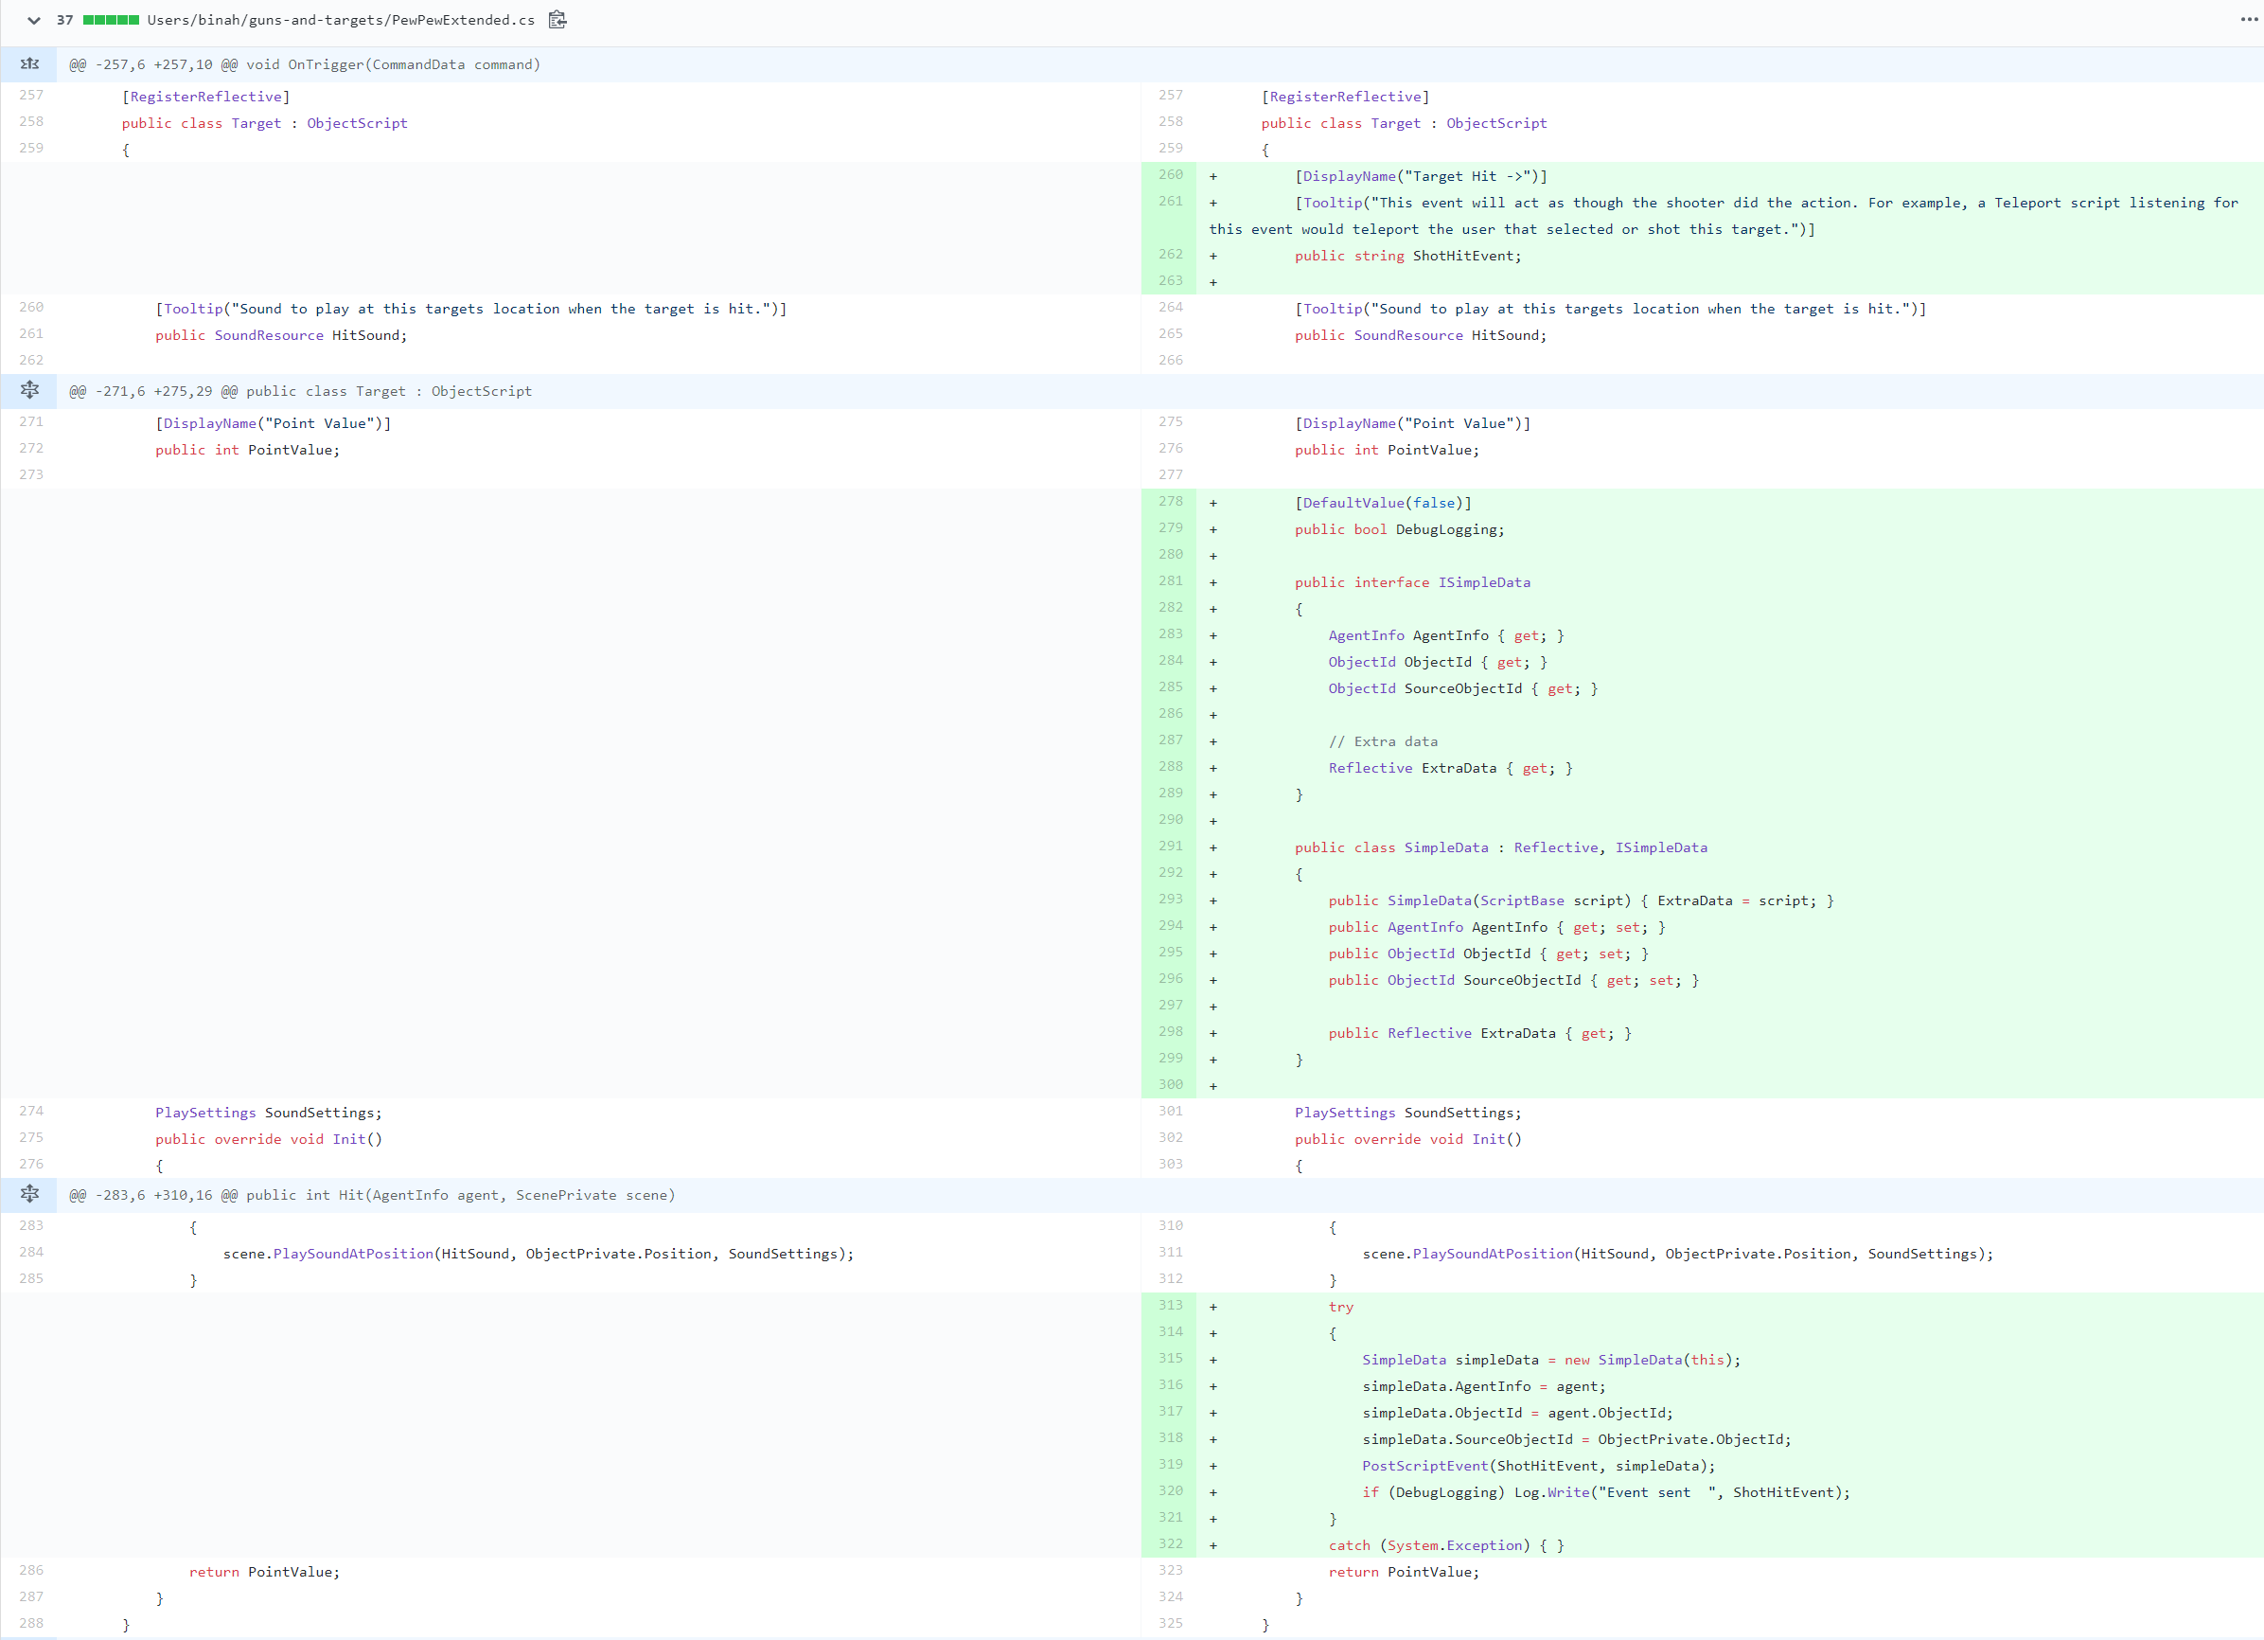Click the Hit method hunk header text
This screenshot has height=1640, width=2264.
point(371,1196)
